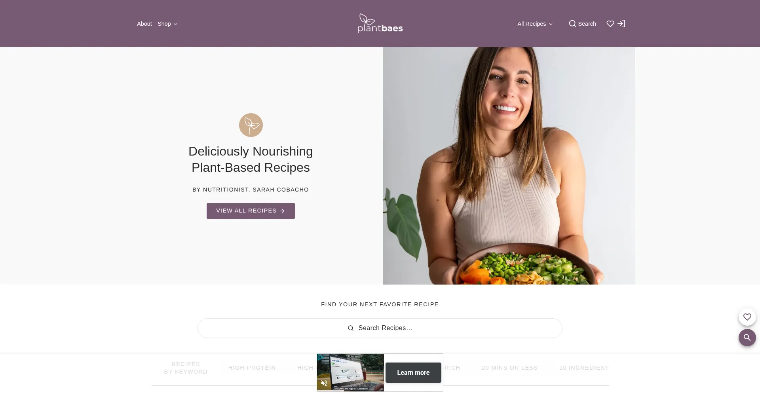Open the About page
Viewport: 760px width, 393px height.
click(144, 24)
